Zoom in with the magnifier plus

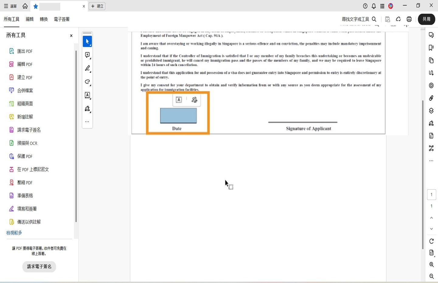tap(431, 265)
